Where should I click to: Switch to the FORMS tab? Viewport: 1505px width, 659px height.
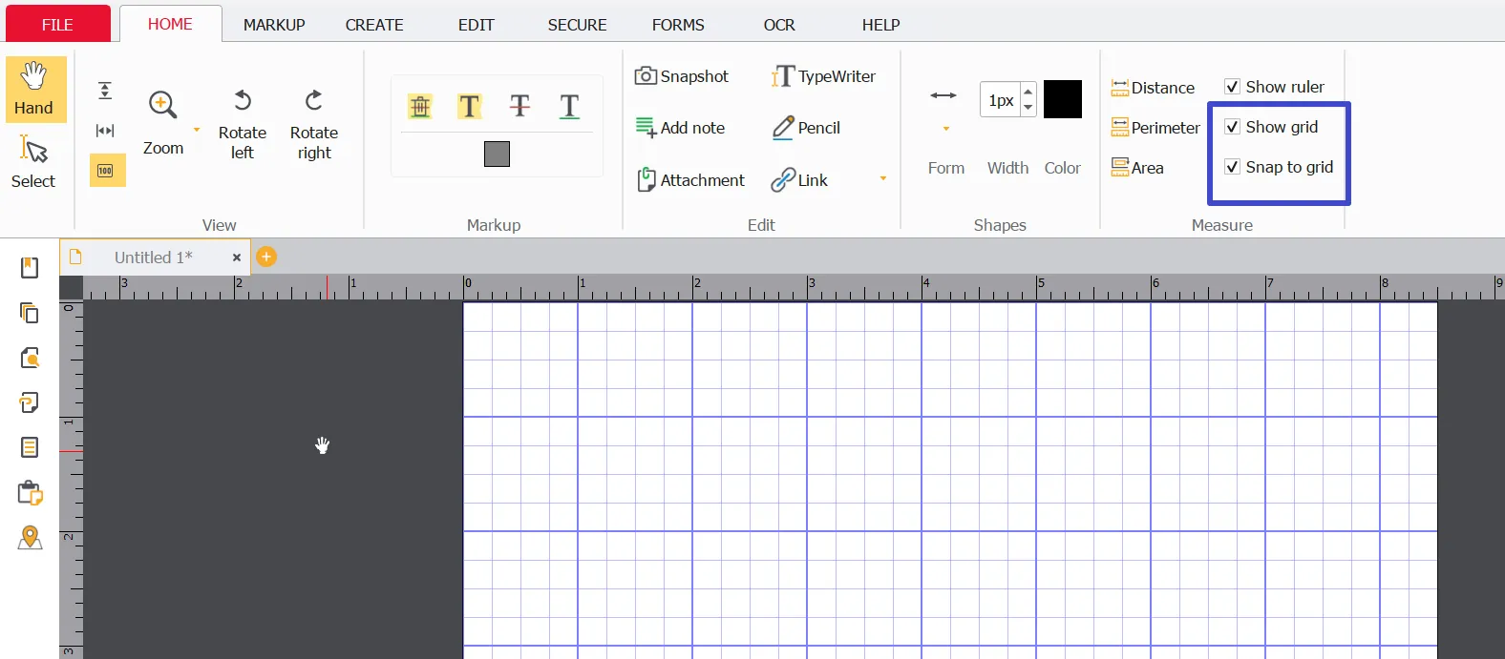[x=678, y=25]
